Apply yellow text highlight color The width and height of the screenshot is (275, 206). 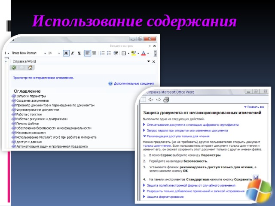[x=134, y=53]
